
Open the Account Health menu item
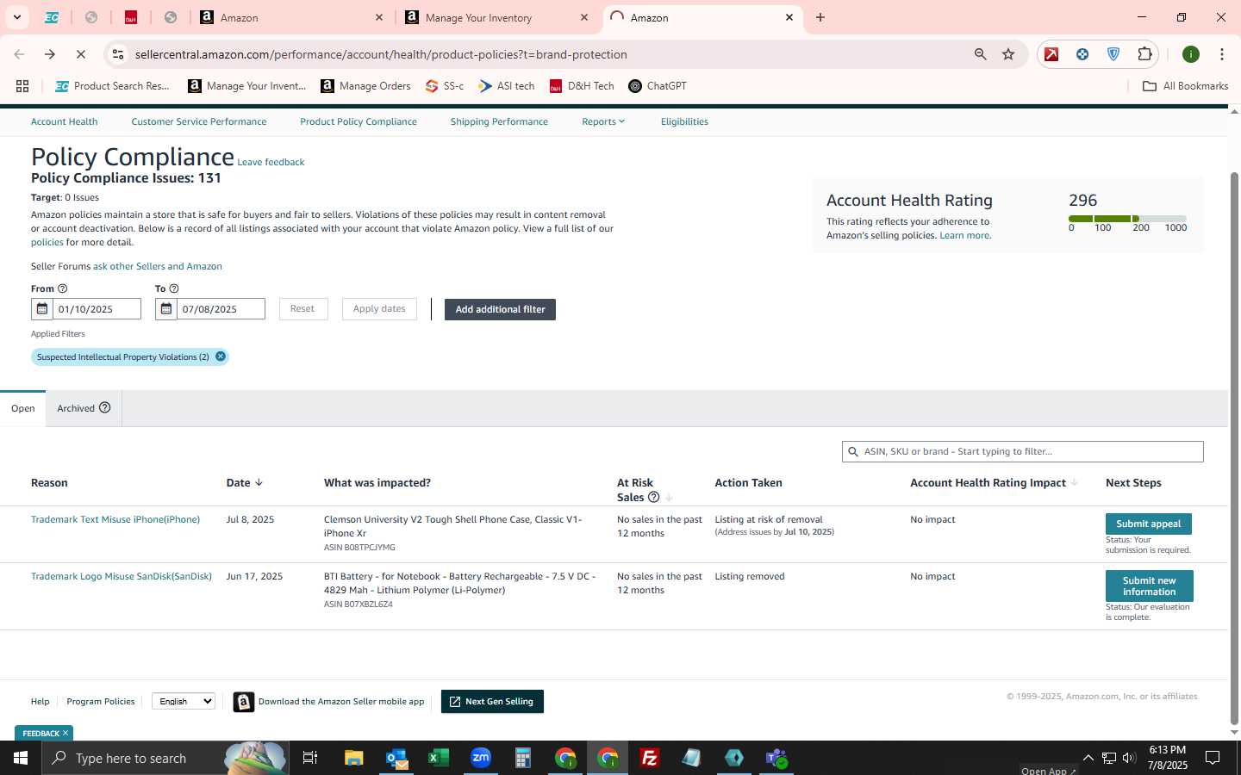65,121
